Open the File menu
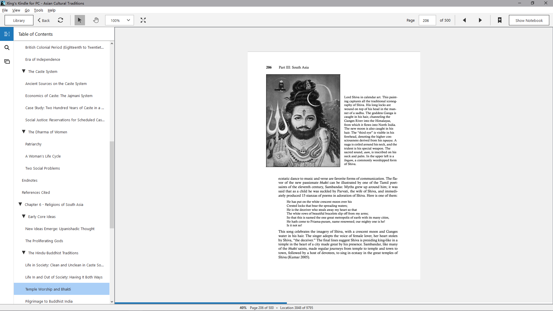This screenshot has width=553, height=311. (x=5, y=10)
